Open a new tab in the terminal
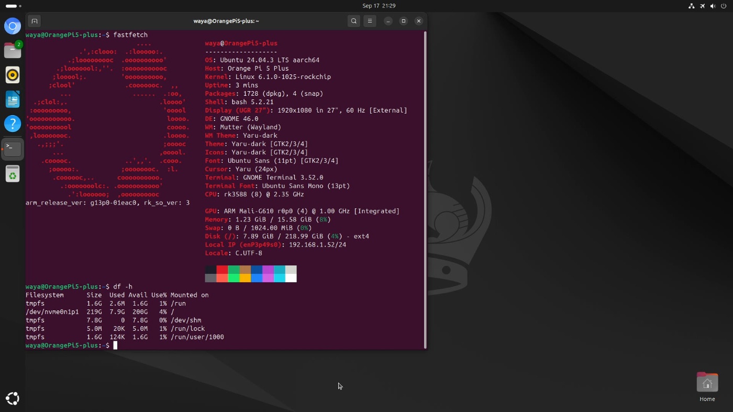Image resolution: width=733 pixels, height=412 pixels. tap(35, 21)
